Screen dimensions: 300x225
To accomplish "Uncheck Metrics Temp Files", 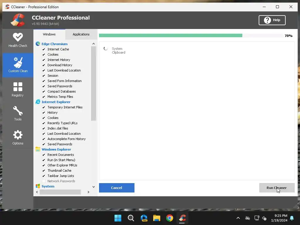I will click(44, 97).
